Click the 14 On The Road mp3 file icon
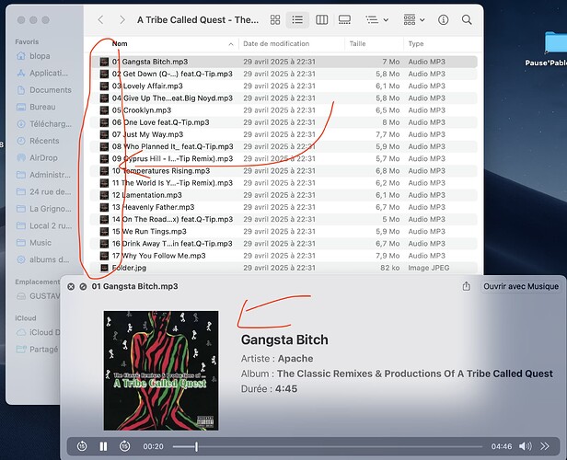This screenshot has width=567, height=460. tap(104, 219)
